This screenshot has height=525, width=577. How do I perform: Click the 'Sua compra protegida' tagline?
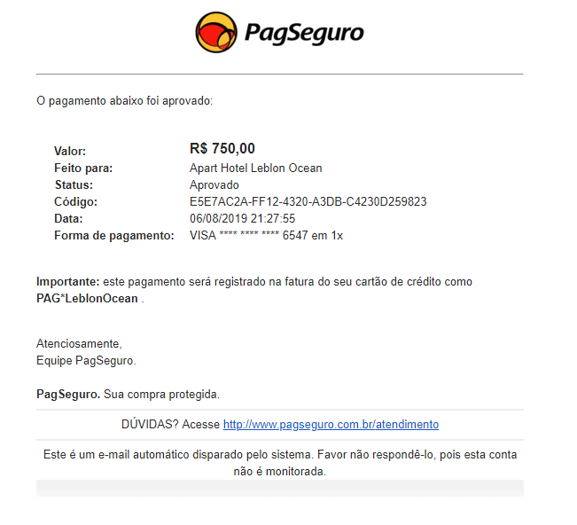(162, 395)
